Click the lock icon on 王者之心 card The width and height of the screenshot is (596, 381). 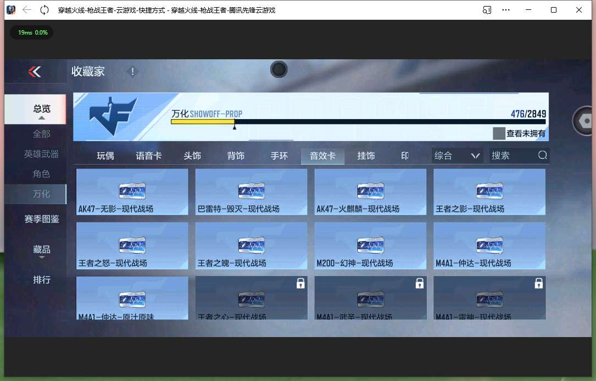[300, 283]
